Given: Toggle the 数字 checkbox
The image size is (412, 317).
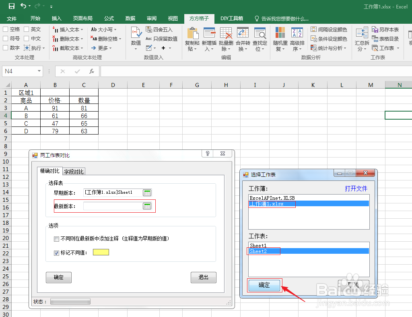Looking at the screenshot, I should point(5,48).
